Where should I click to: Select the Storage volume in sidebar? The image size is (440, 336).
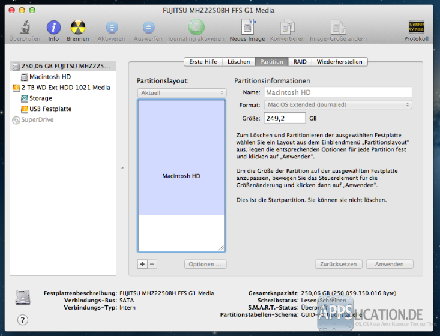coord(63,98)
